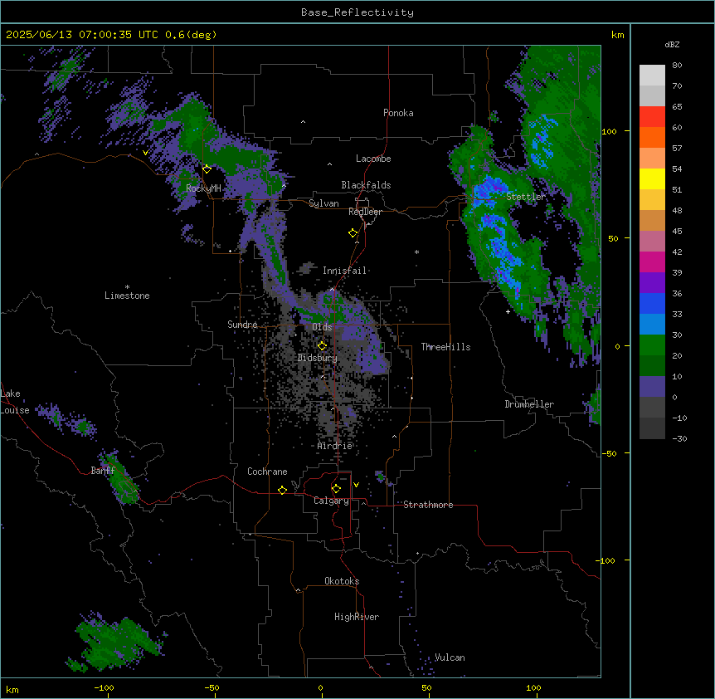The height and width of the screenshot is (699, 715).
Task: Click the Calgary city label
Action: pos(331,501)
